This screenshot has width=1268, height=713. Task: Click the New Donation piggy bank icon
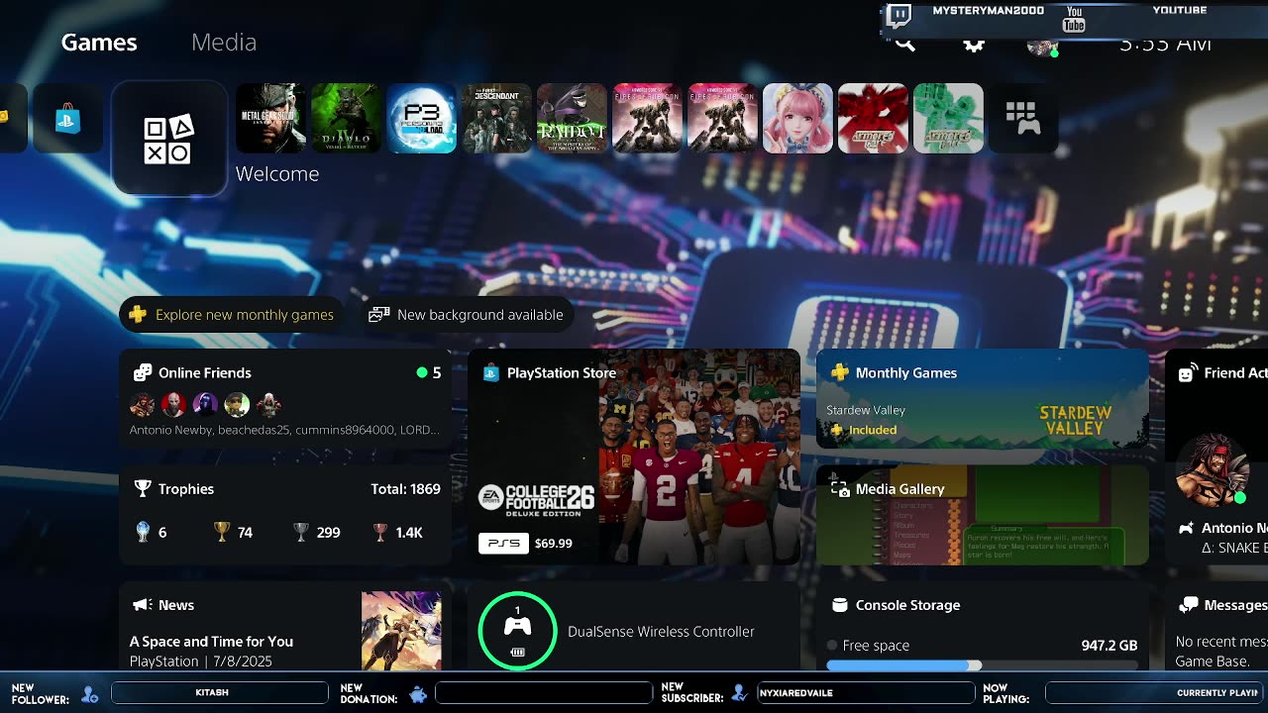pos(418,694)
